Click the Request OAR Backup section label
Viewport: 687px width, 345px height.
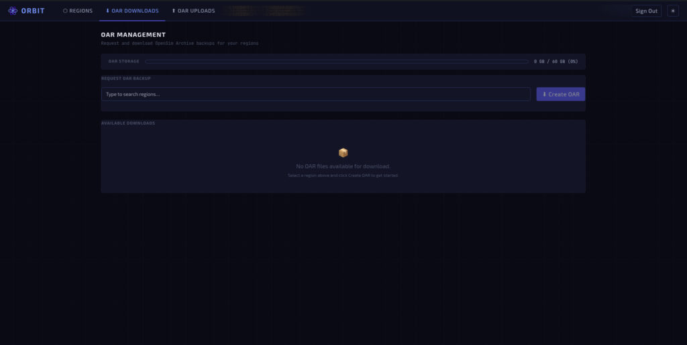(126, 78)
